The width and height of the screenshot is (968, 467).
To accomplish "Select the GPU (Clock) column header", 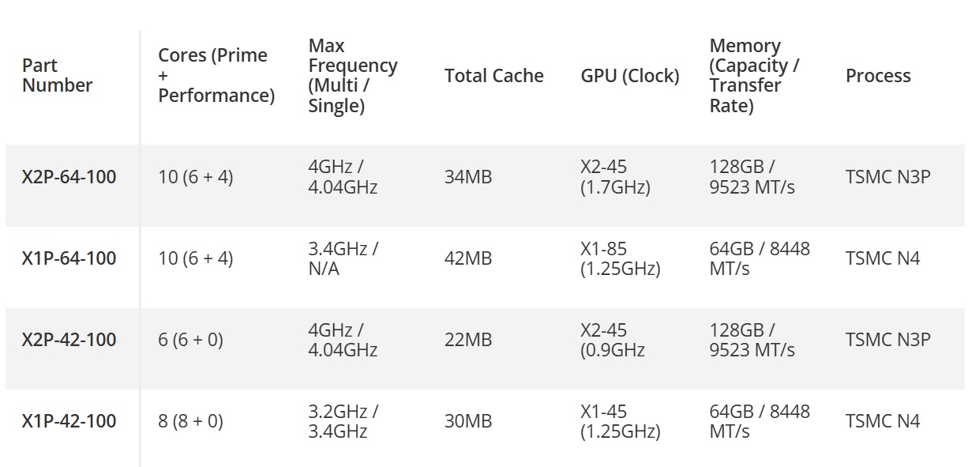I will coord(629,76).
